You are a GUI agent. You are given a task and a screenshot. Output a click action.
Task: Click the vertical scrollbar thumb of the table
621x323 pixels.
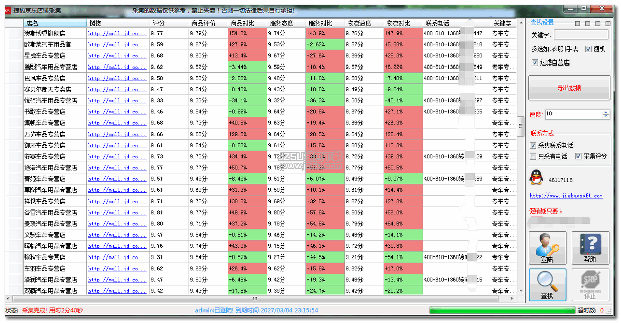(521, 127)
